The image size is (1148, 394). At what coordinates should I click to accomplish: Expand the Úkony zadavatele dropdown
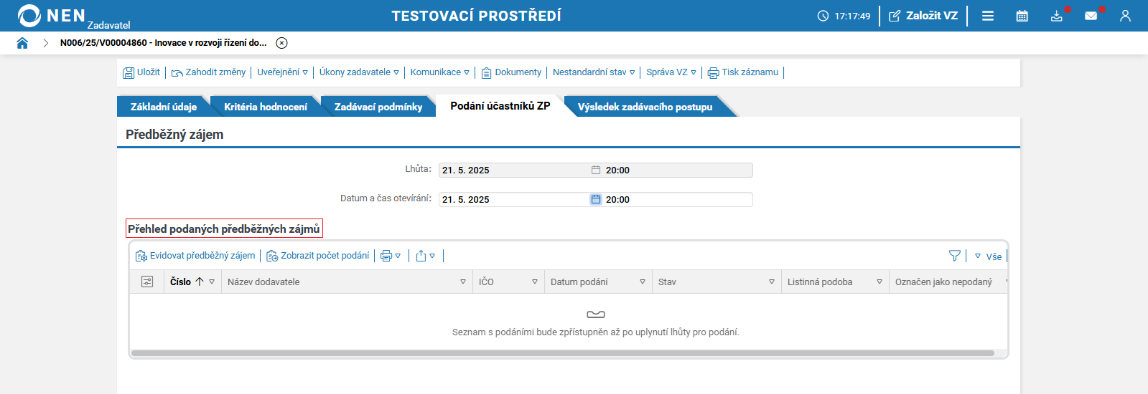pos(359,72)
